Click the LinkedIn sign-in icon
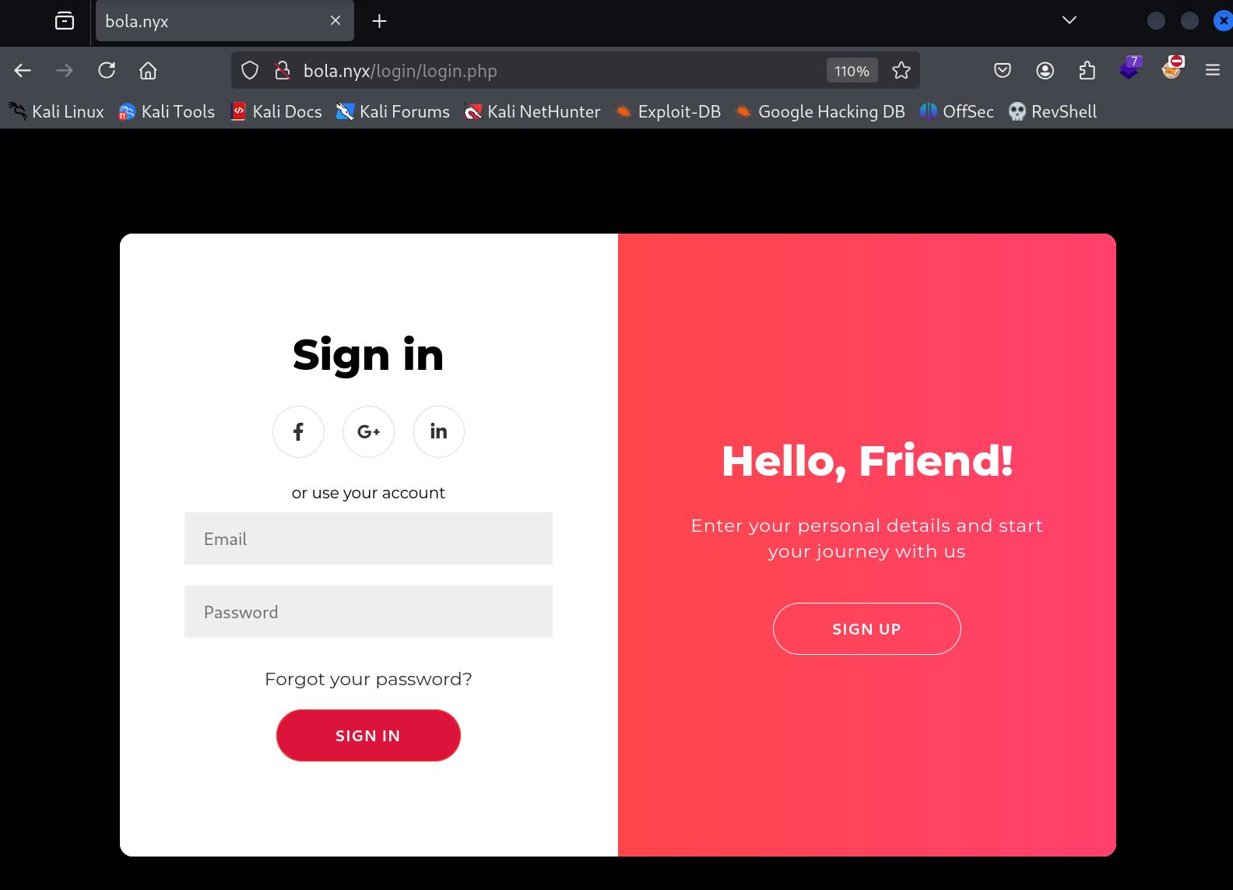Image resolution: width=1233 pixels, height=890 pixels. coord(439,431)
